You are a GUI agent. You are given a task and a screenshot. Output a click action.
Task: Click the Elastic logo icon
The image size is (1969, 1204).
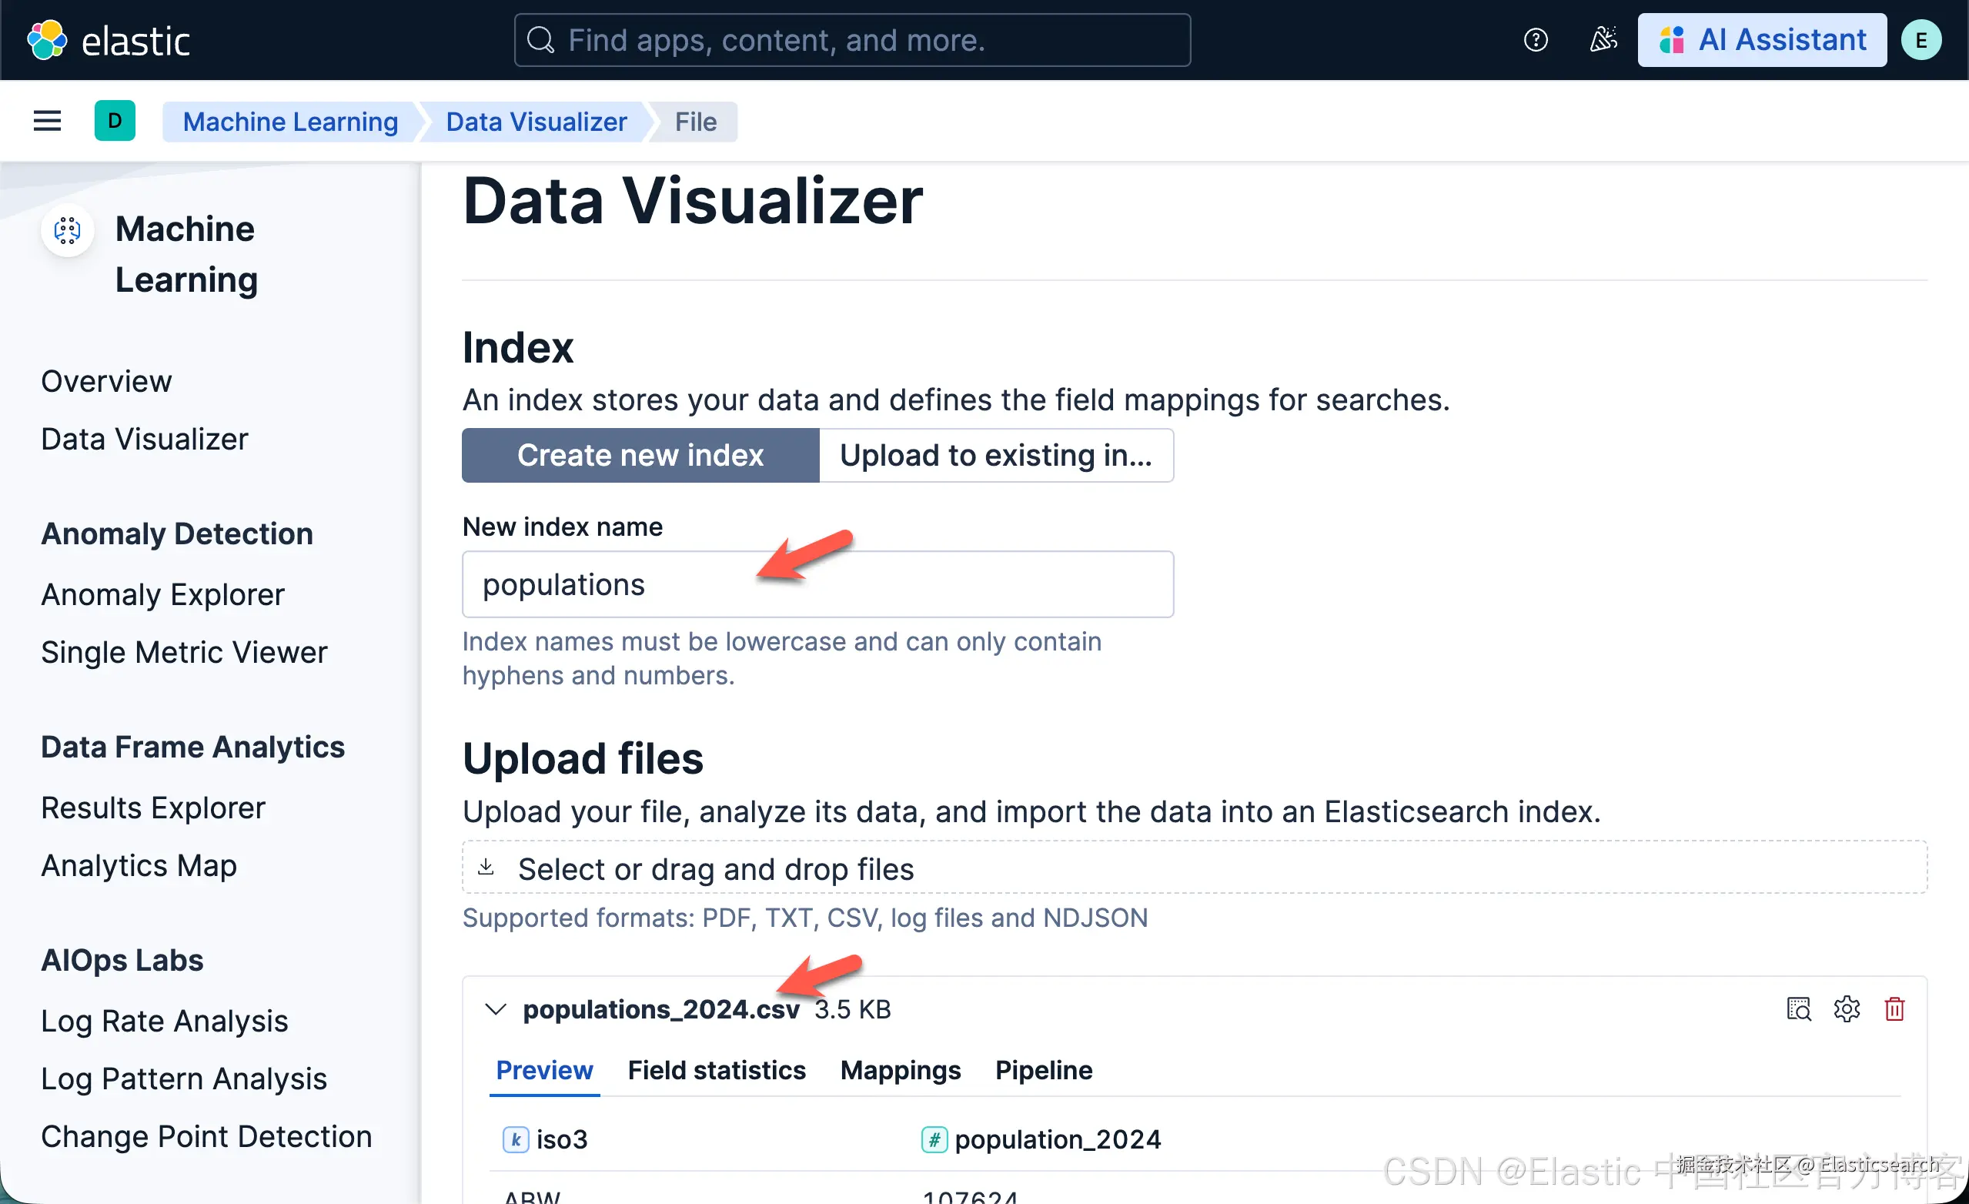(46, 40)
